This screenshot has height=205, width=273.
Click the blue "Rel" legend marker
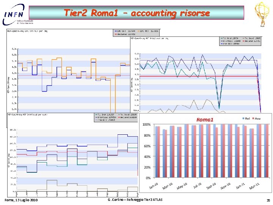click(x=243, y=118)
